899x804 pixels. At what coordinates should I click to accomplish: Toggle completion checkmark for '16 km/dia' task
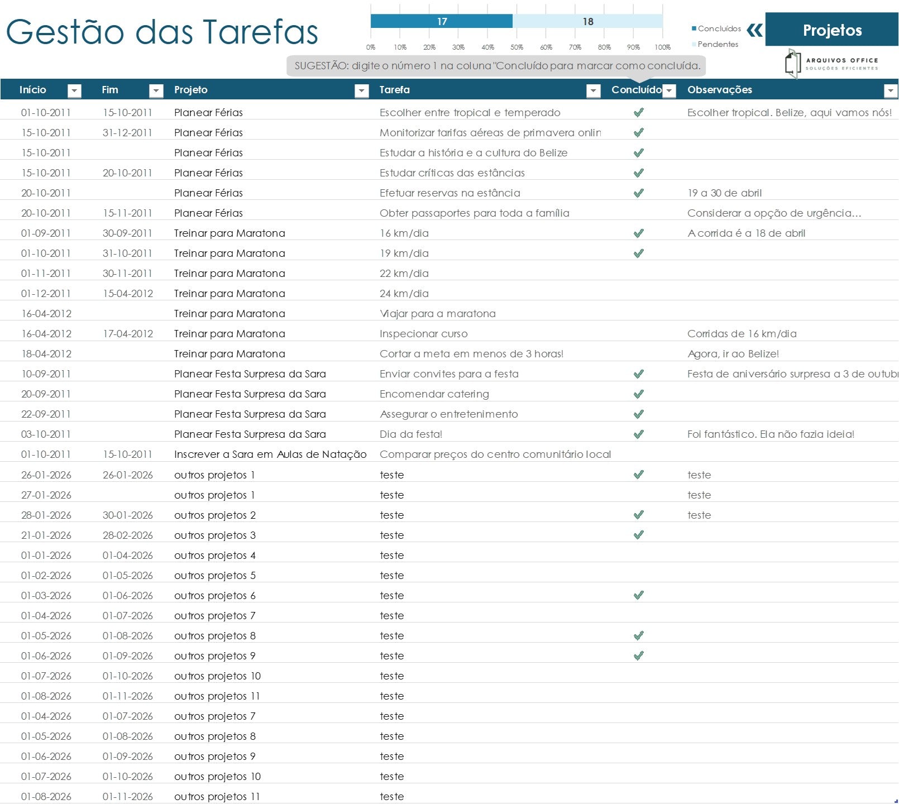[x=638, y=233]
